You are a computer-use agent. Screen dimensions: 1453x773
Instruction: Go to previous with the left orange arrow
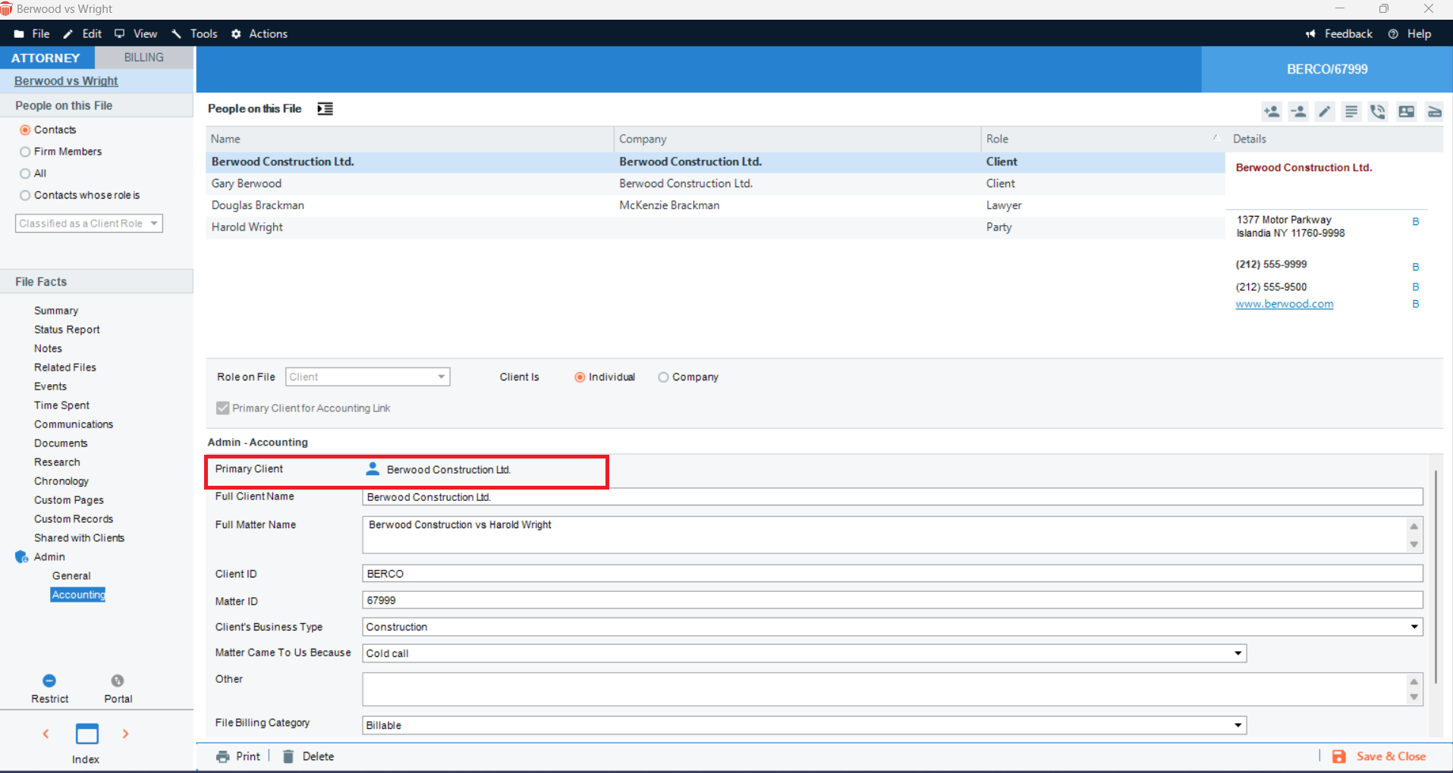(x=46, y=734)
